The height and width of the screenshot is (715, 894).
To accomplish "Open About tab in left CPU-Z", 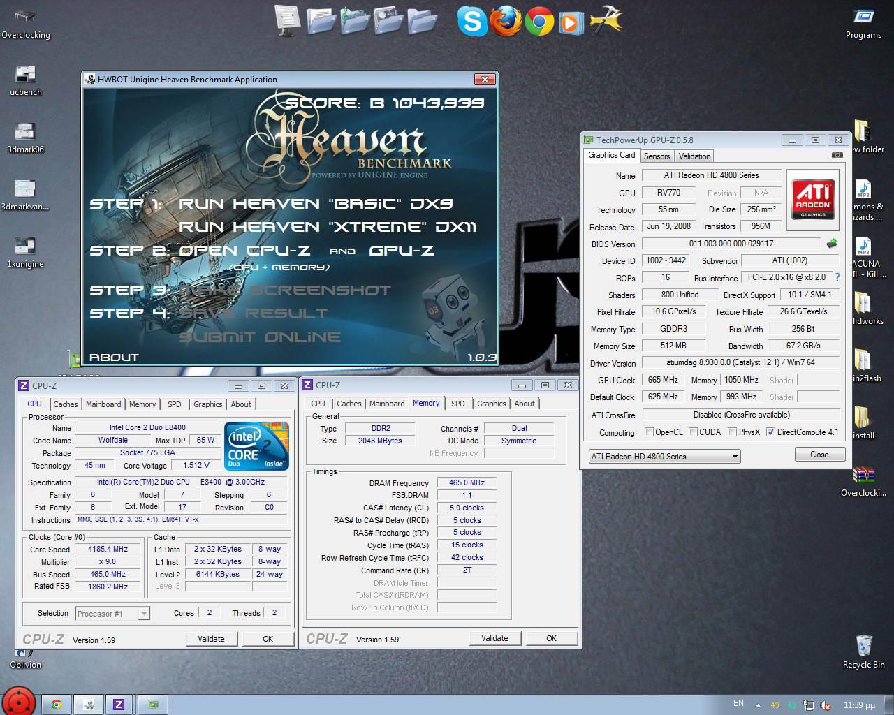I will [x=241, y=404].
